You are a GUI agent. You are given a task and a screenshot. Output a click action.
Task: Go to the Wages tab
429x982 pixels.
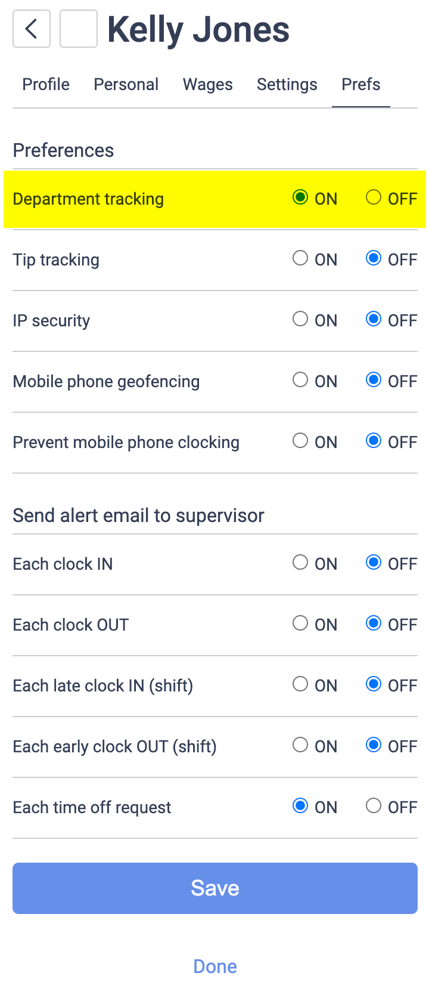click(207, 85)
